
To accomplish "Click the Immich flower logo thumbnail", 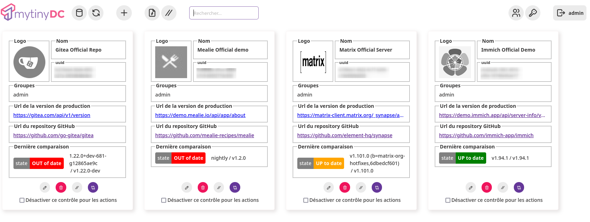I will (455, 62).
